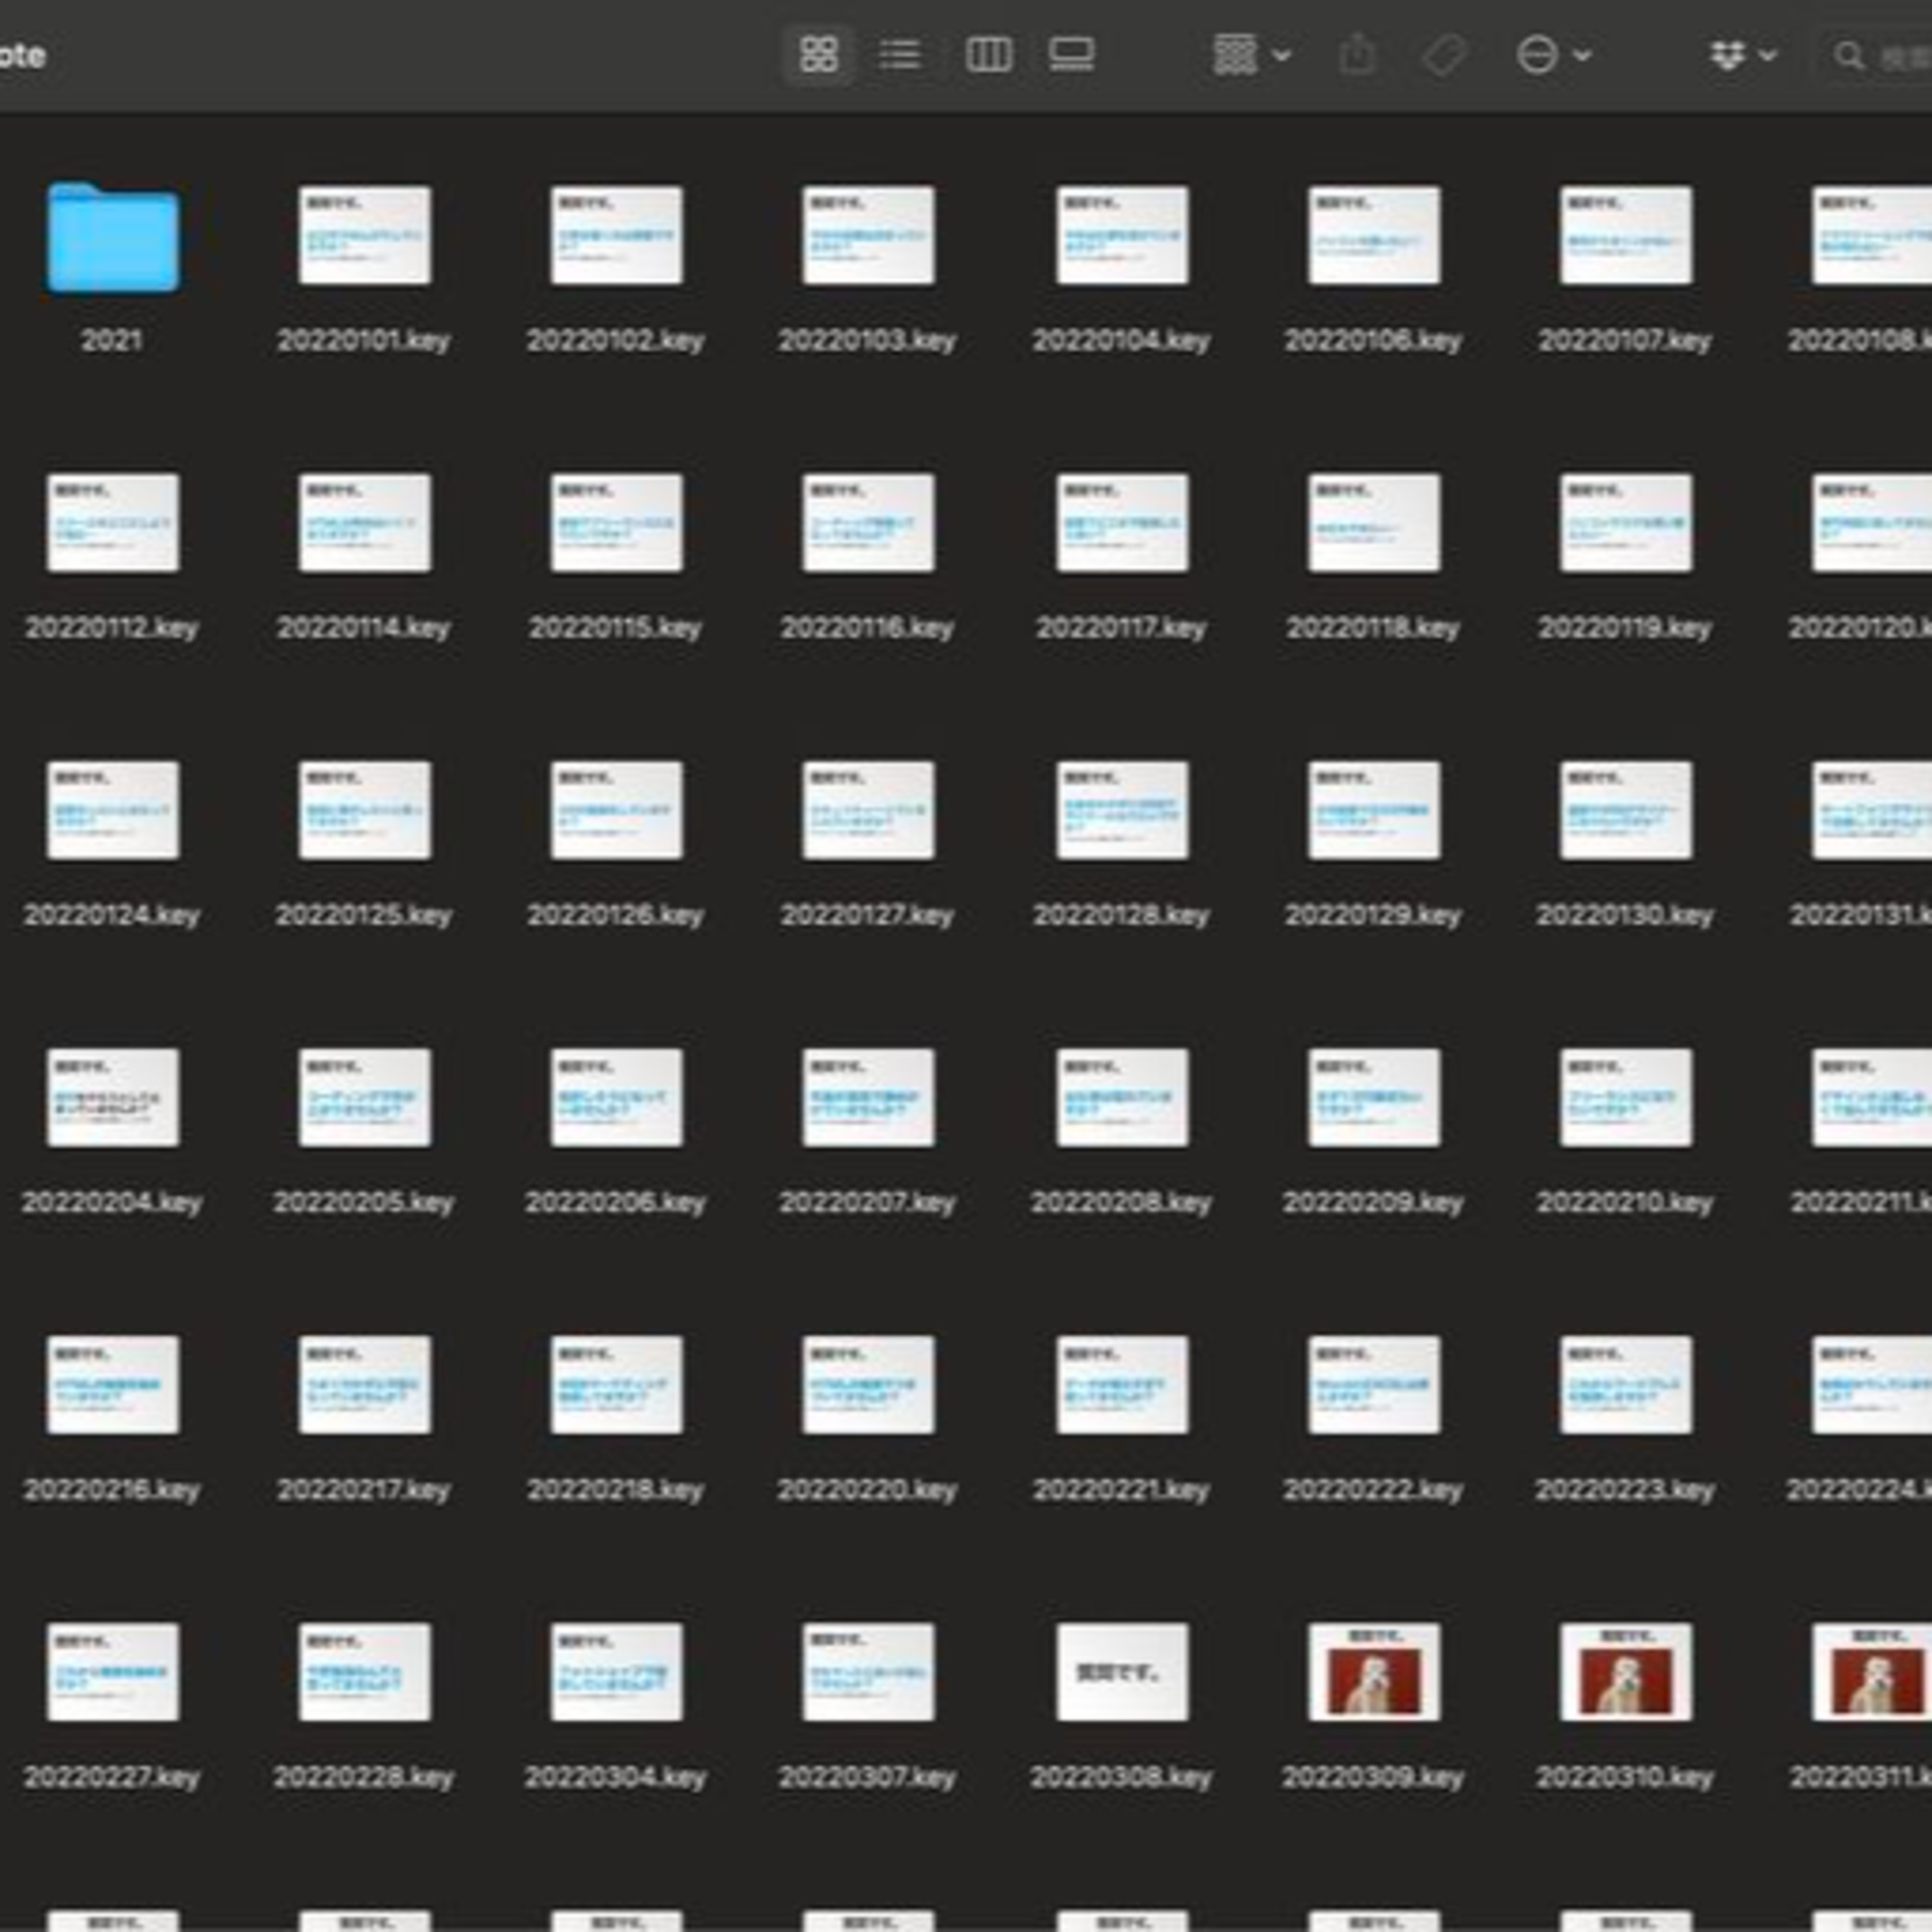Click the Share toolbar icon
The width and height of the screenshot is (1932, 1932).
[x=1357, y=55]
